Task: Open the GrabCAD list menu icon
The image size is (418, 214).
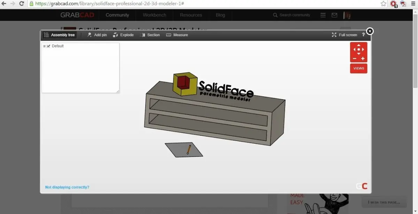Action: pos(323,15)
